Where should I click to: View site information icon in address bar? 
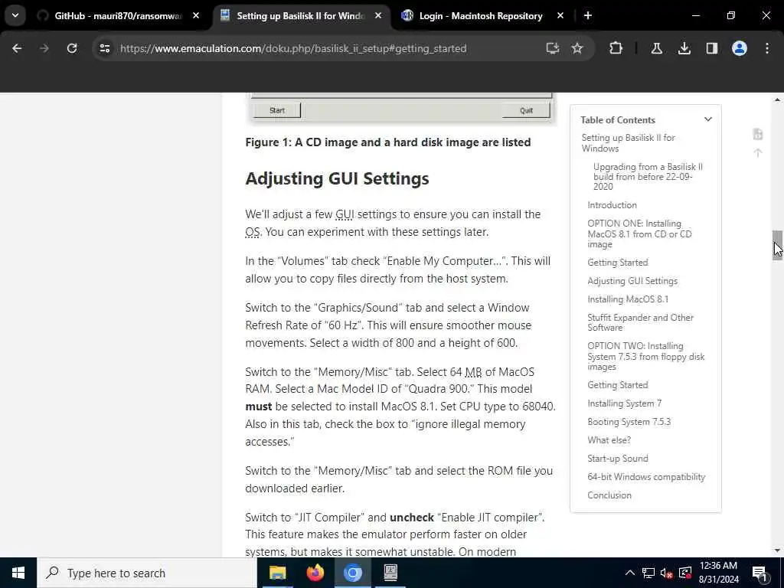tap(104, 48)
